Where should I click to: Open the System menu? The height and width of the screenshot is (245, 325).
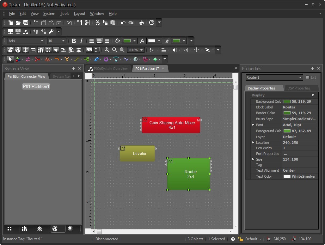click(49, 14)
